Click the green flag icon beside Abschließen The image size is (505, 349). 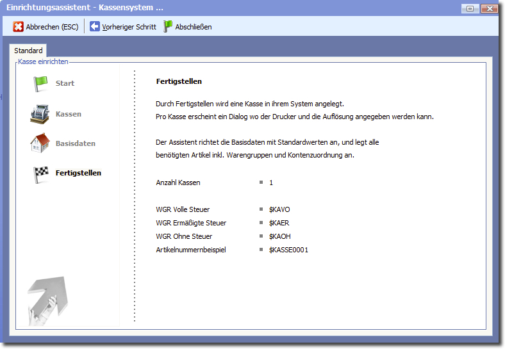tap(168, 27)
